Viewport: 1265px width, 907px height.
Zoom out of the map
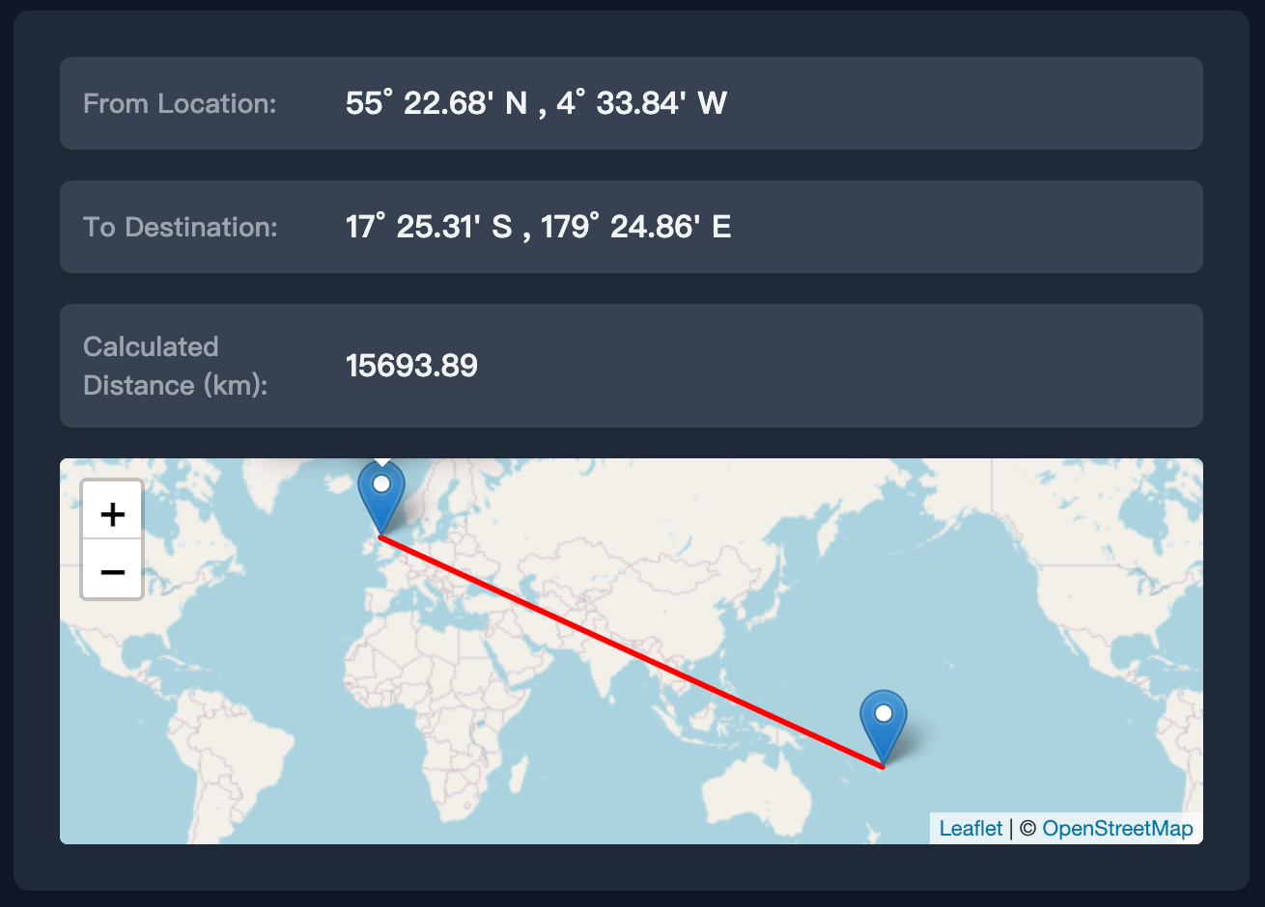tap(112, 571)
